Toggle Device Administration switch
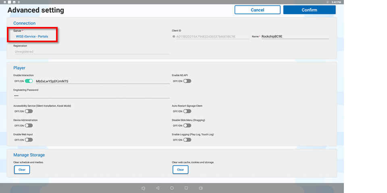387x193 pixels. point(29,125)
